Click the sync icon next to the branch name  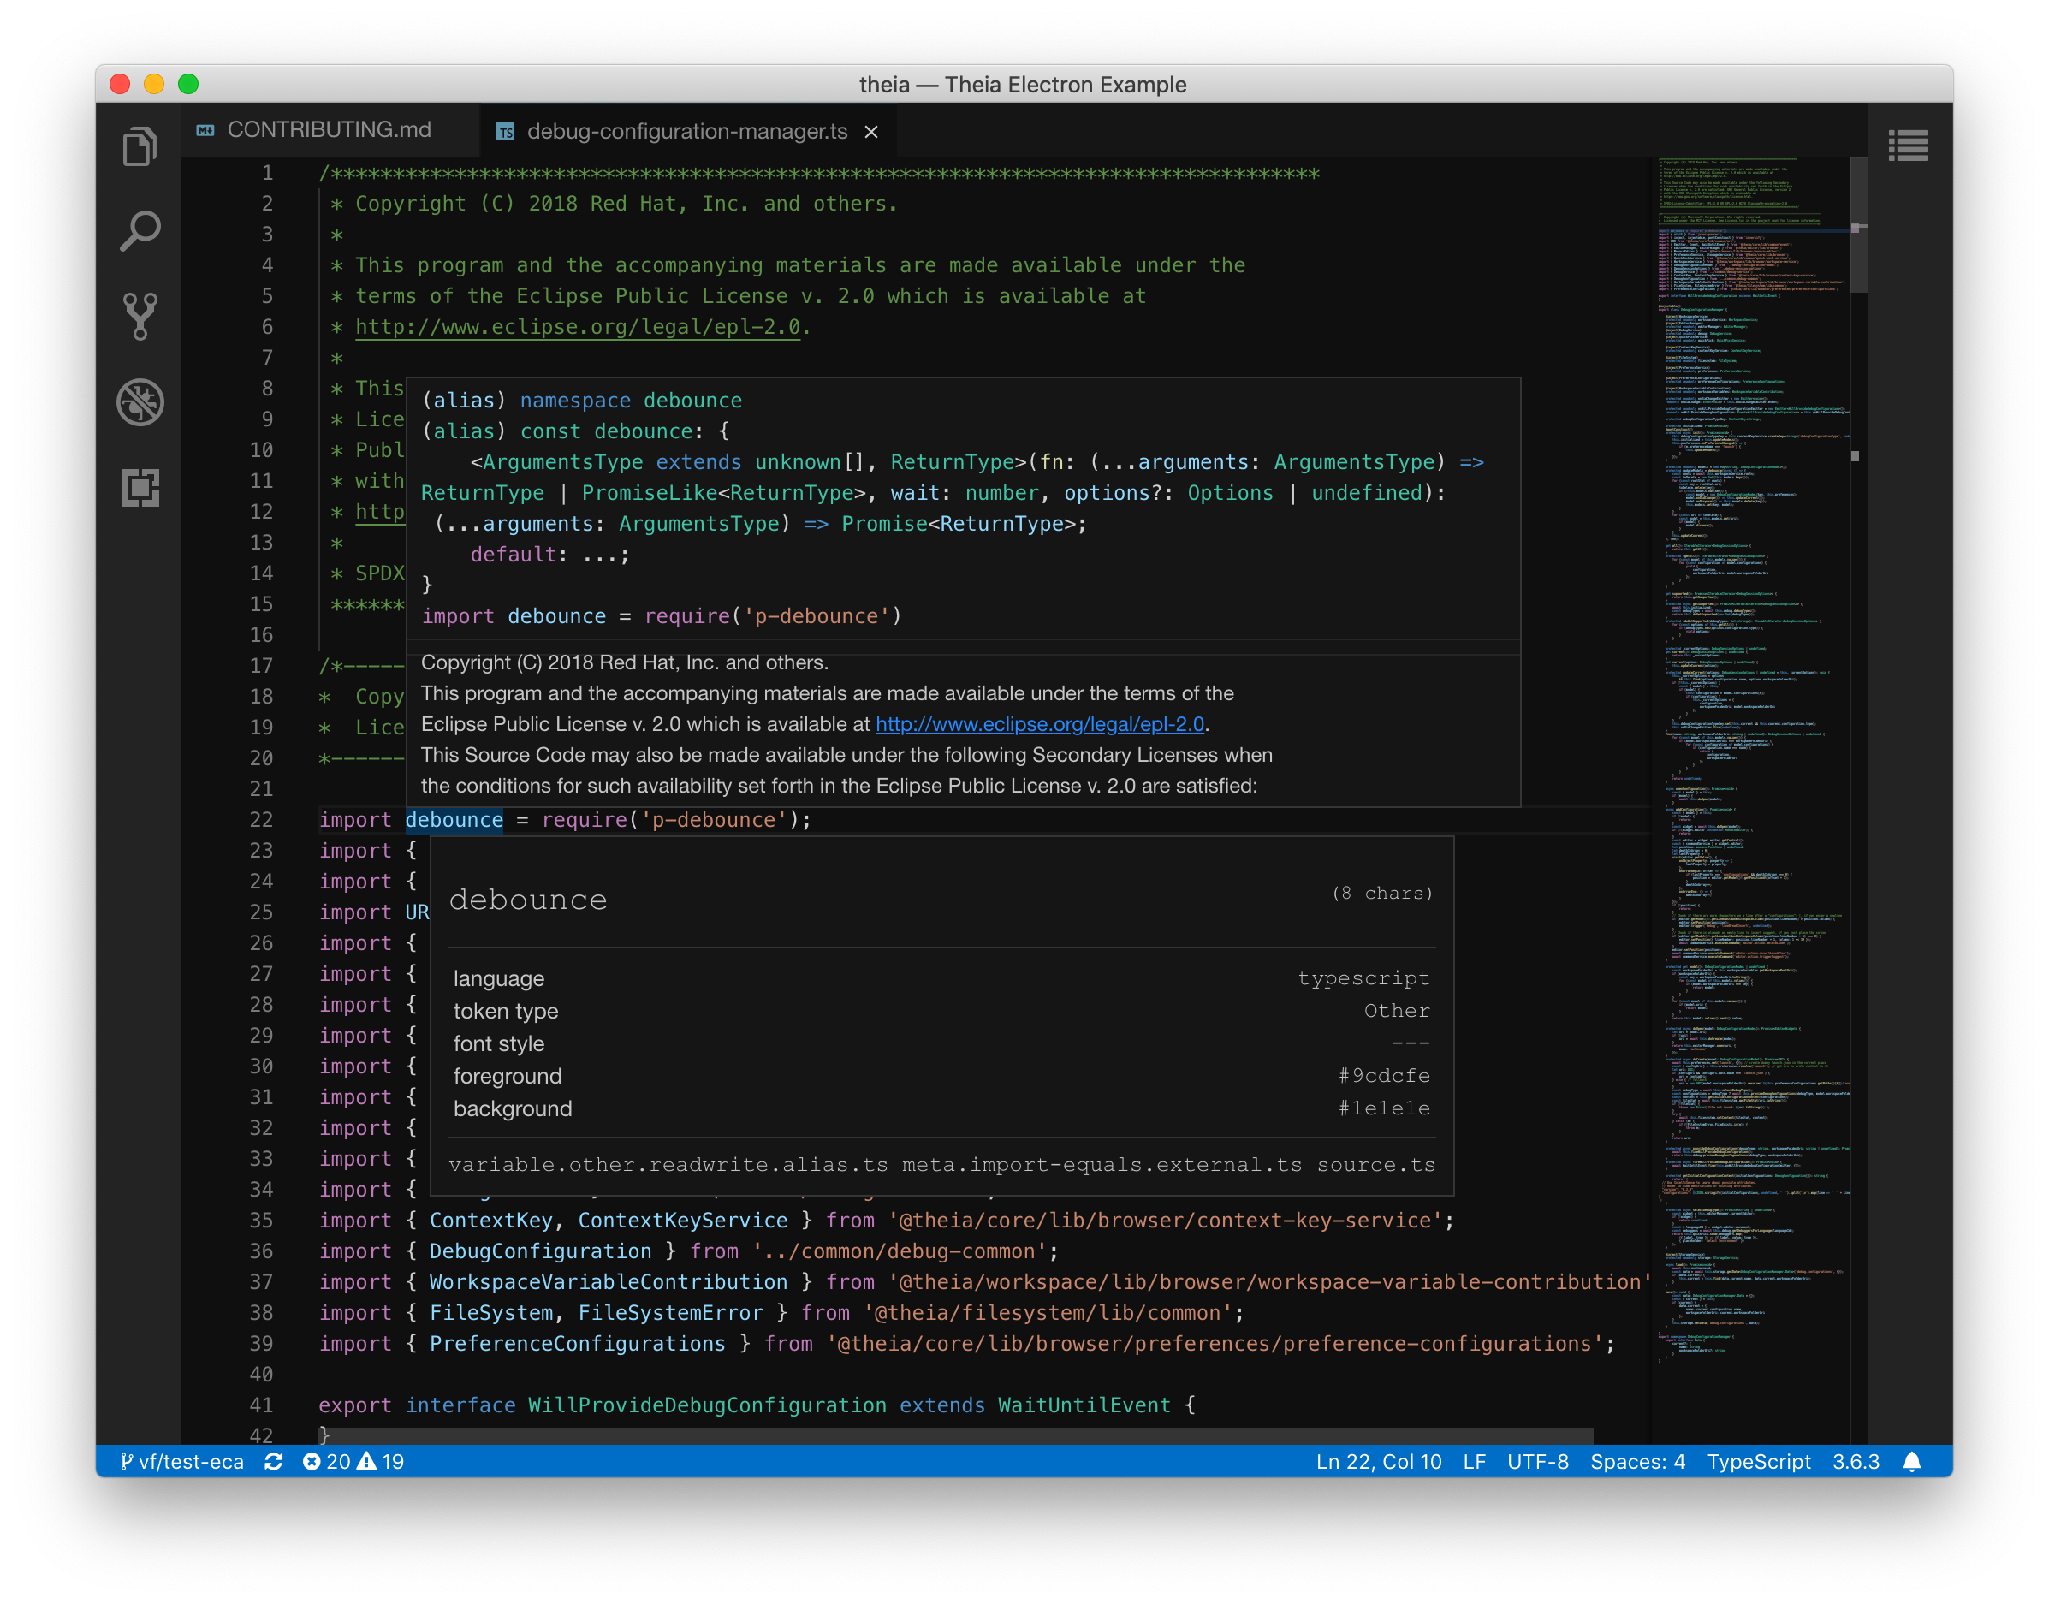pyautogui.click(x=273, y=1462)
